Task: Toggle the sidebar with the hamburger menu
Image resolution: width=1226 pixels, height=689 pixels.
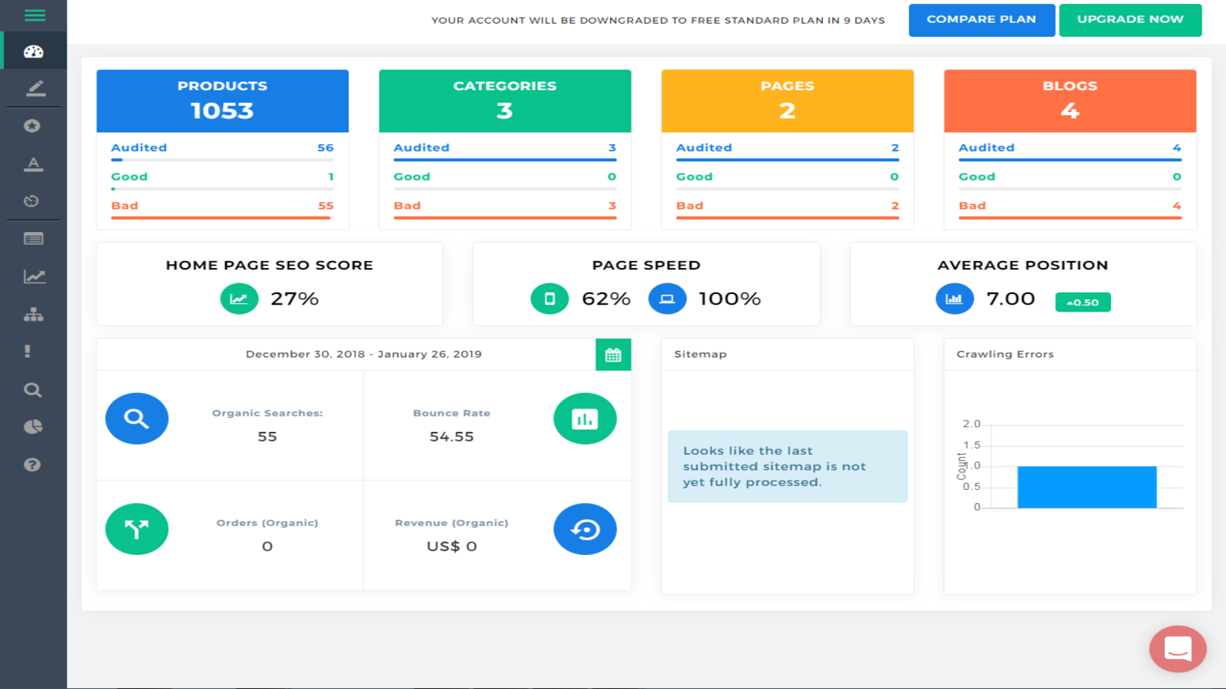Action: [x=32, y=15]
